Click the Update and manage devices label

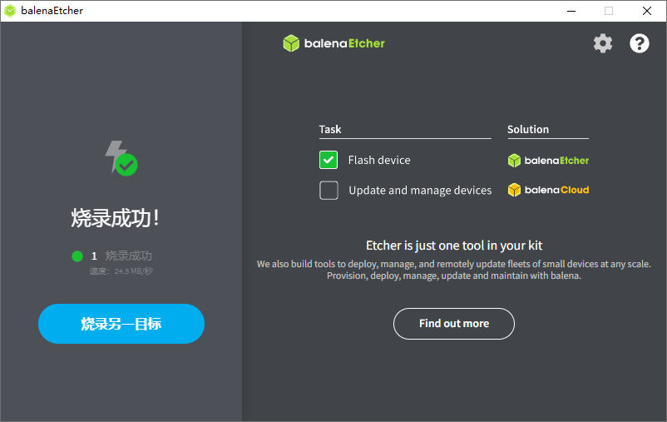click(420, 191)
